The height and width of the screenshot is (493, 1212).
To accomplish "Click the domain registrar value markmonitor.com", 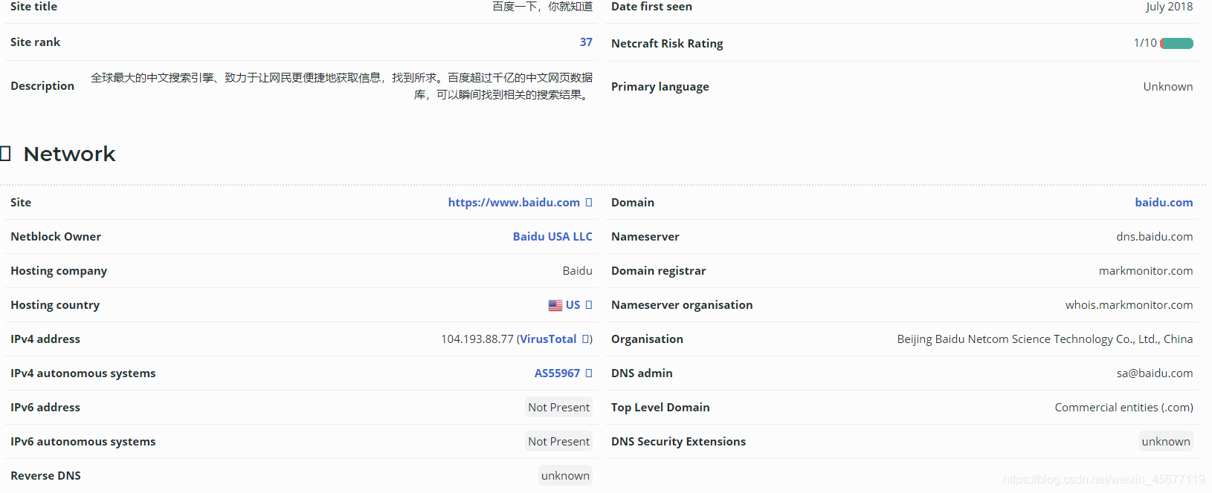I will click(1146, 271).
